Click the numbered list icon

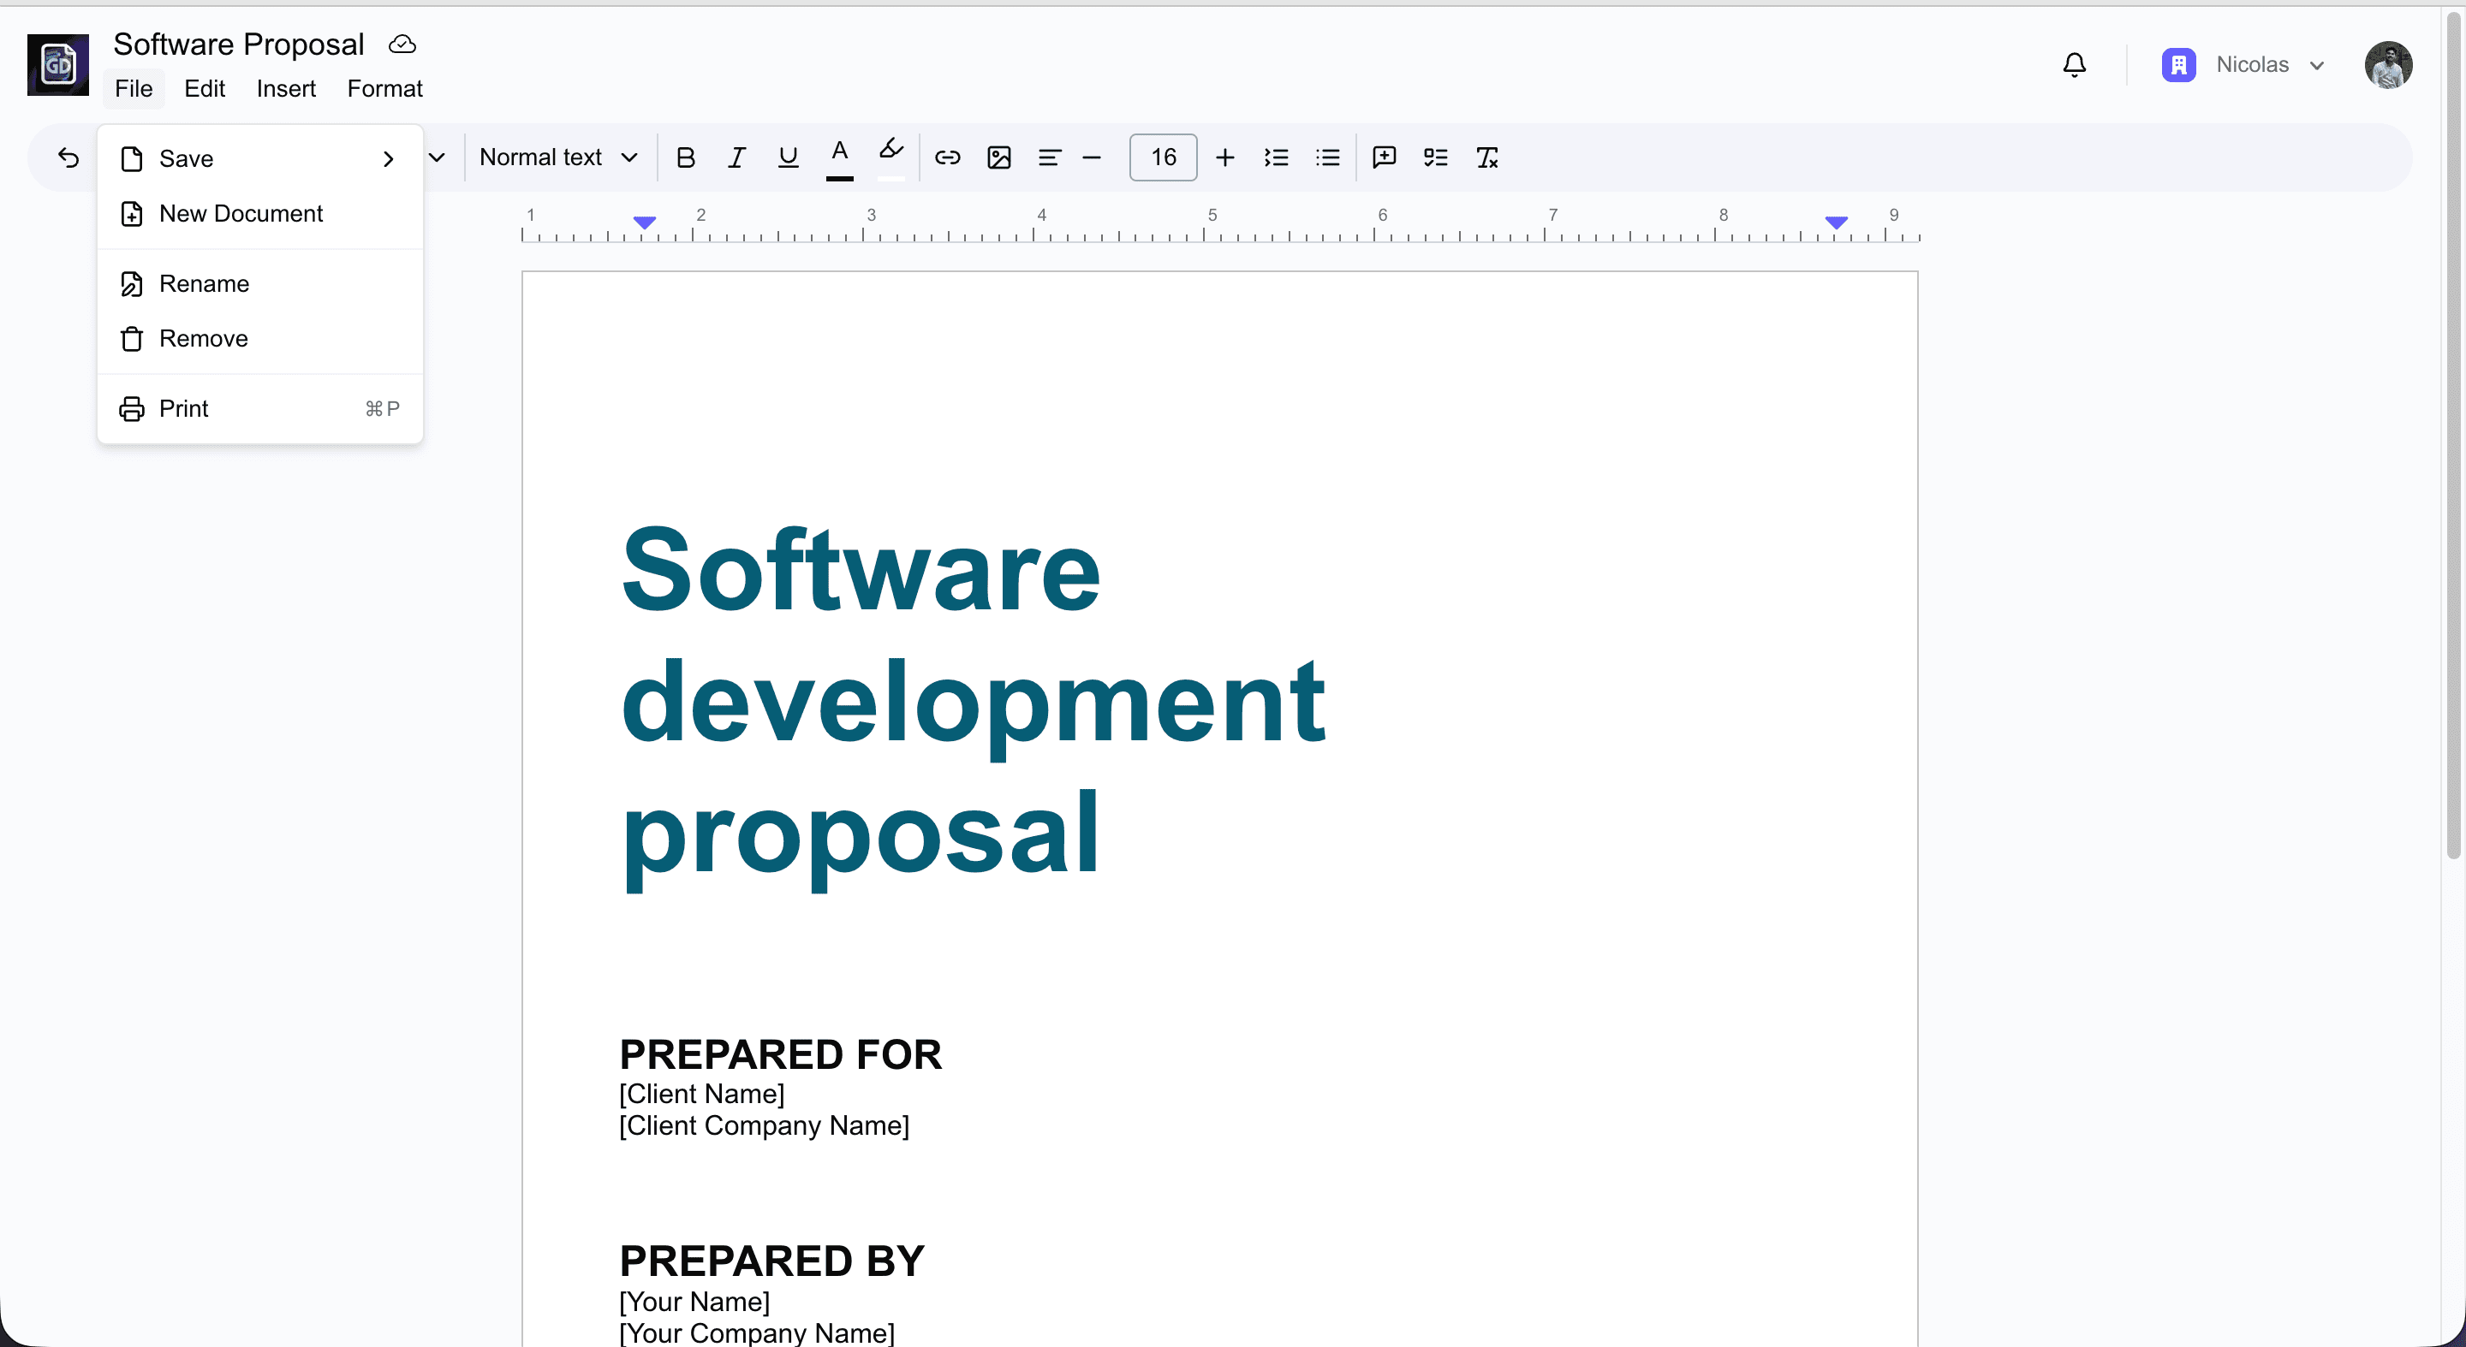coord(1276,157)
